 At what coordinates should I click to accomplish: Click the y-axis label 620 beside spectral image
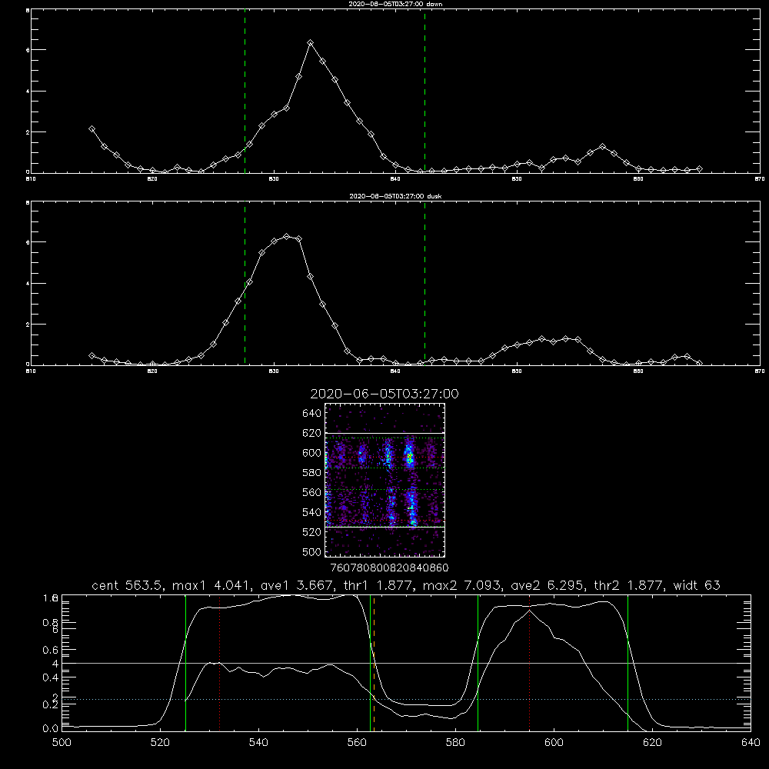[311, 433]
